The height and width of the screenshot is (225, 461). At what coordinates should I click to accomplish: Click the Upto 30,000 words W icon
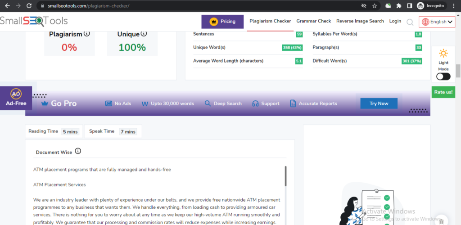point(145,103)
